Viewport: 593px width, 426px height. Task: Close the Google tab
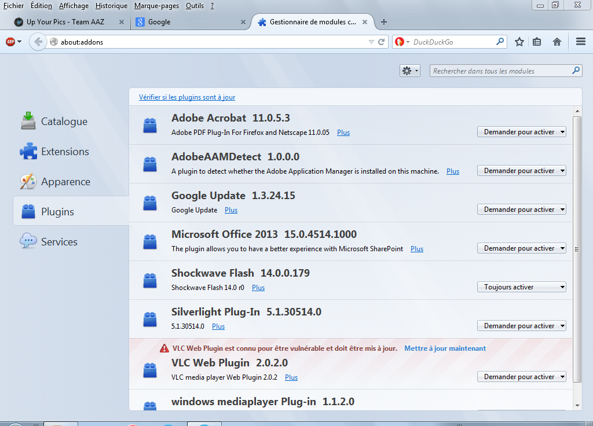click(243, 22)
